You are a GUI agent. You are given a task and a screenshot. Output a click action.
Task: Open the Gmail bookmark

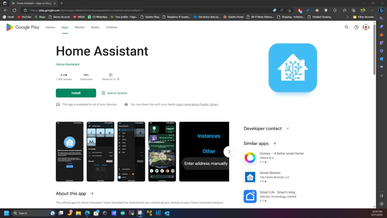coord(8,17)
